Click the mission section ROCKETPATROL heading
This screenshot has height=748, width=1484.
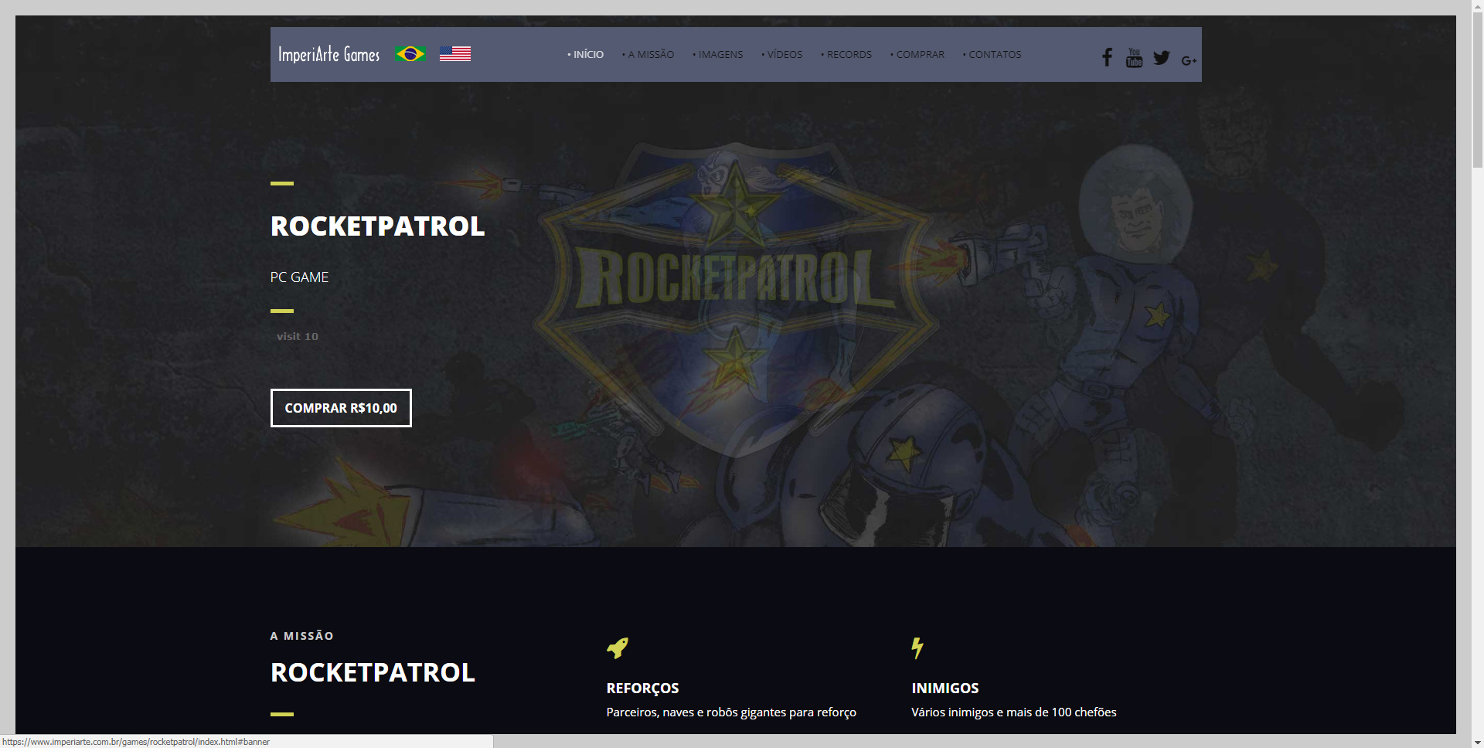point(373,673)
